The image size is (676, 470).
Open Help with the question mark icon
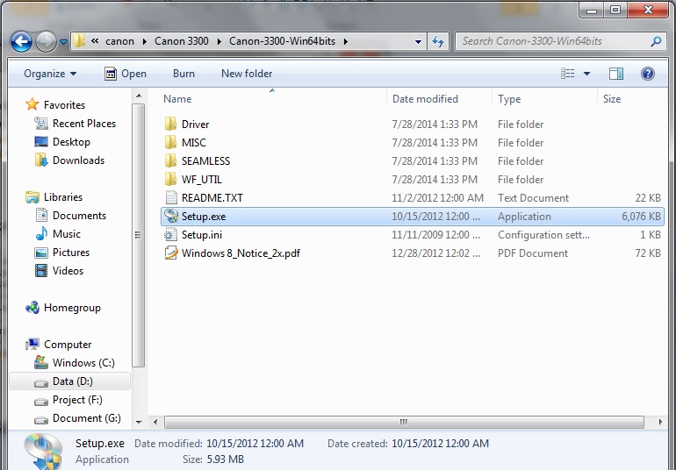pyautogui.click(x=648, y=74)
